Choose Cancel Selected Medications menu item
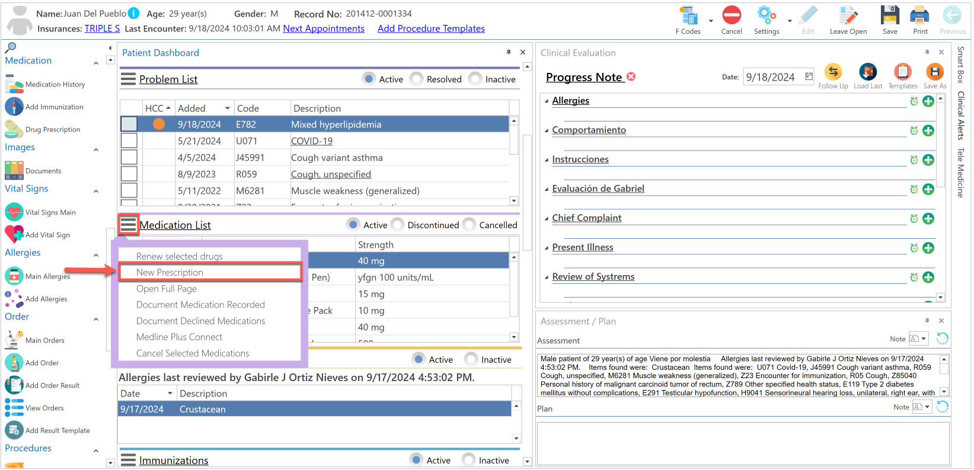 [x=193, y=353]
